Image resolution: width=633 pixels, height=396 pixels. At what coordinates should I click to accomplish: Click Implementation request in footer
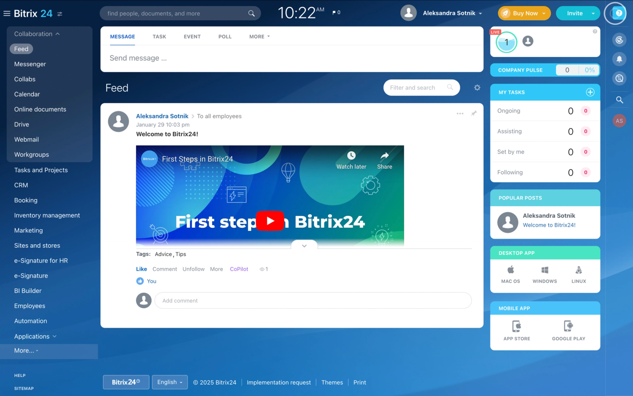click(279, 383)
